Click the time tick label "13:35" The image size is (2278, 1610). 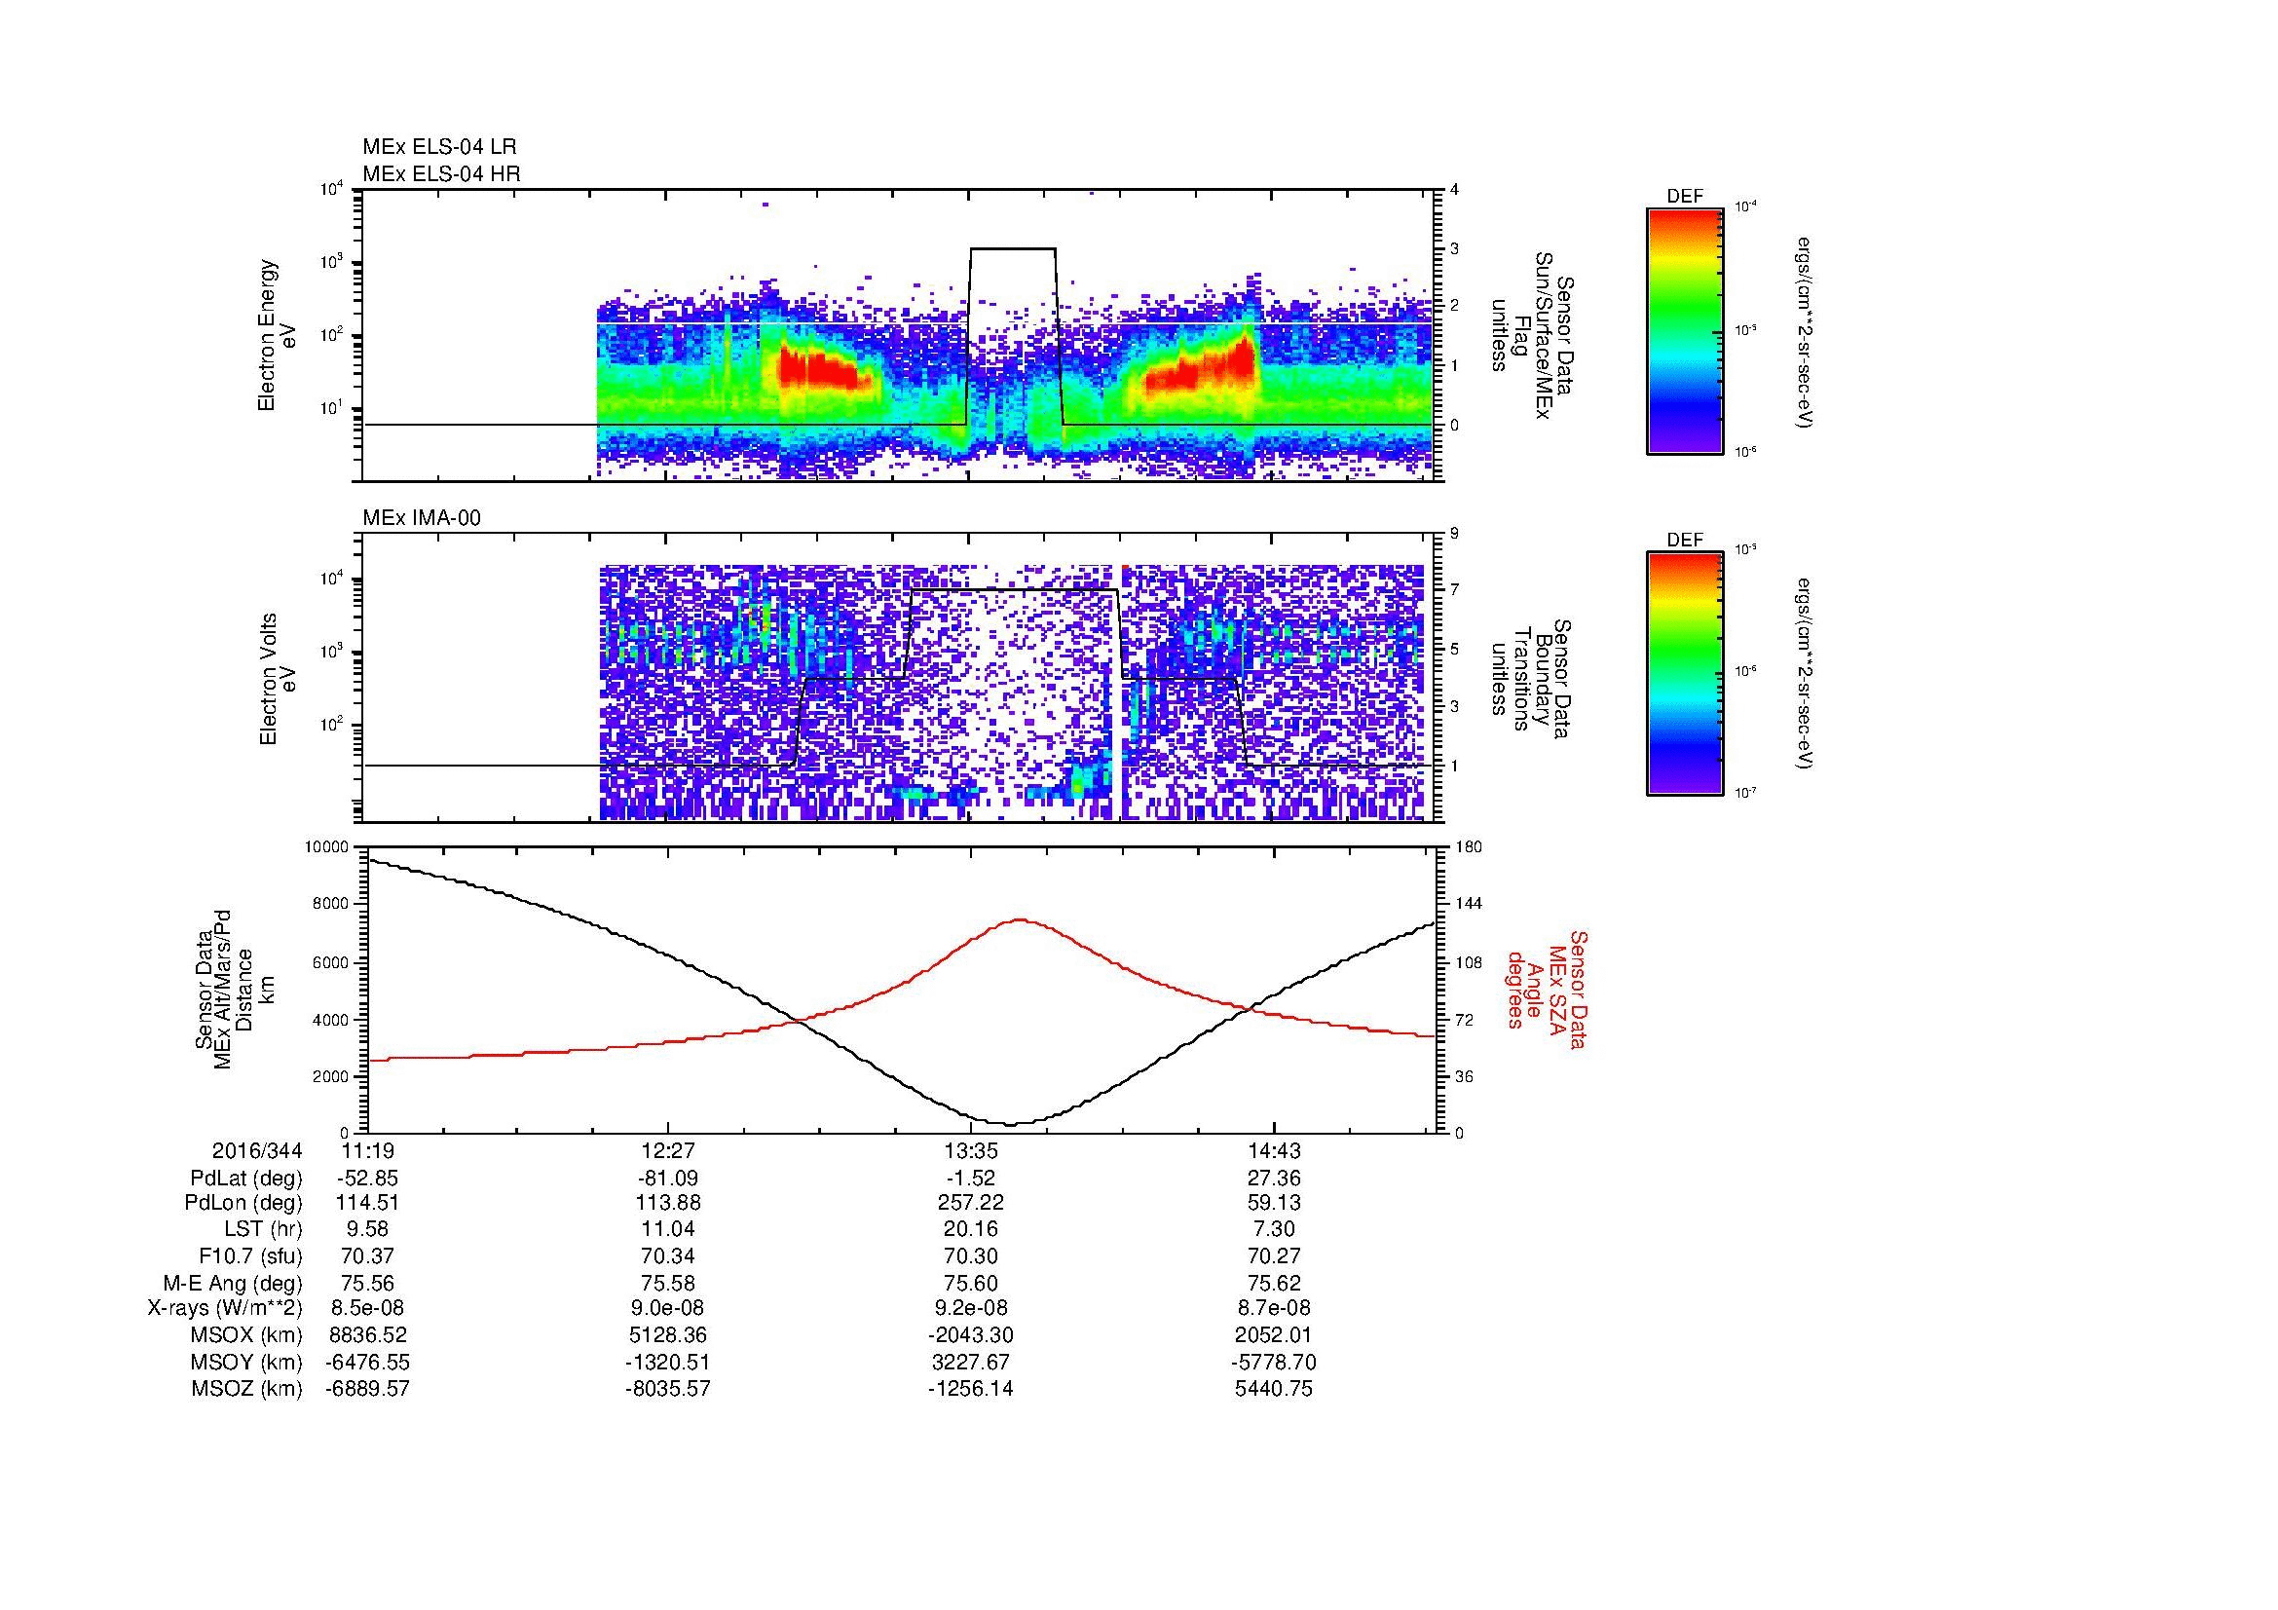click(x=970, y=1151)
